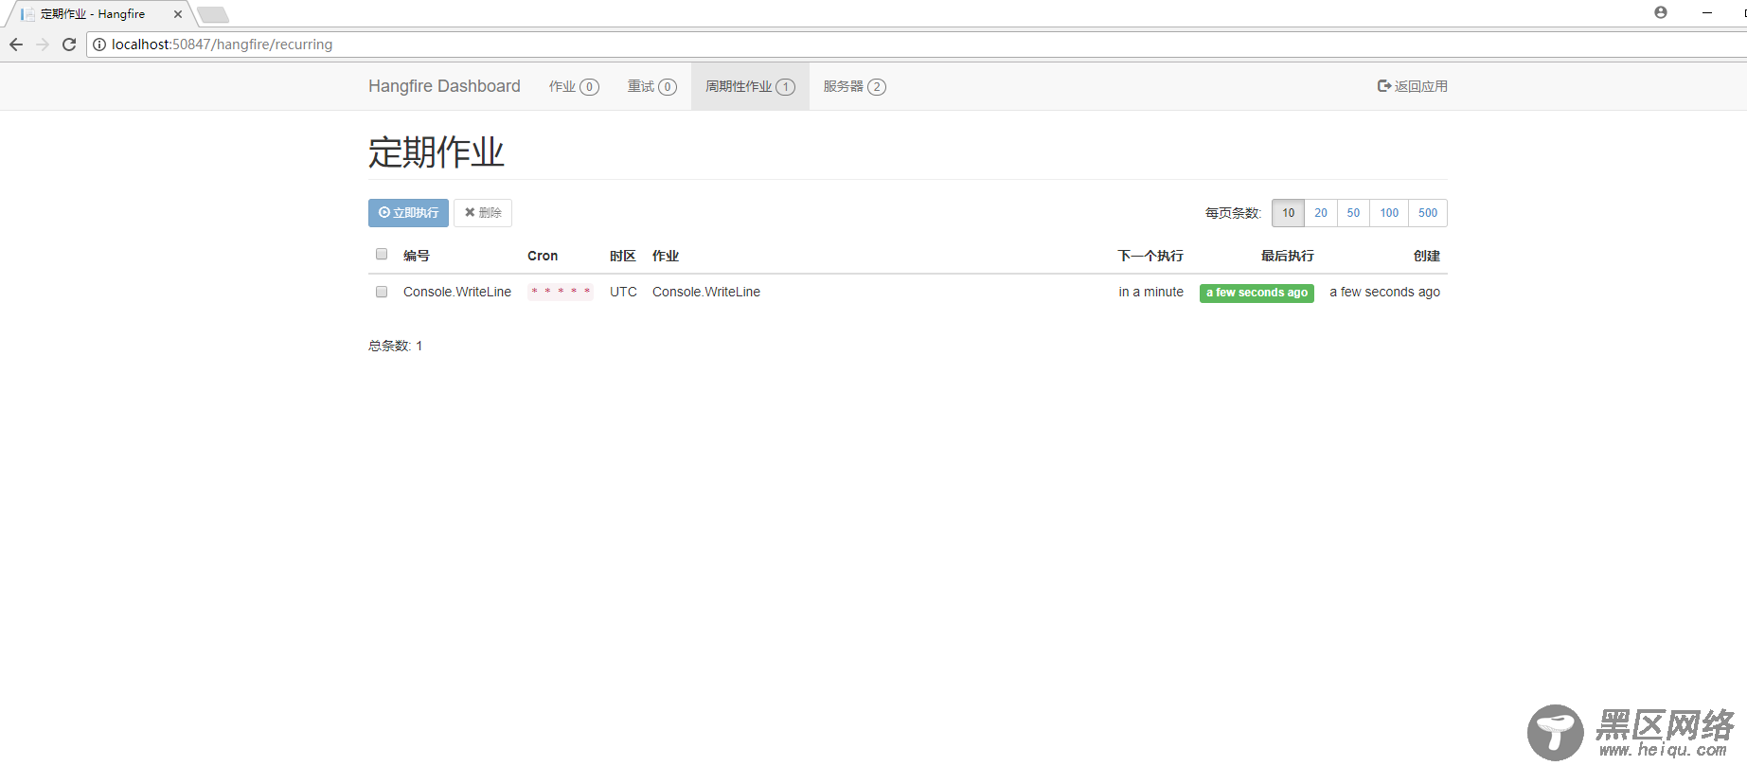The image size is (1747, 766).
Task: Click the 'in a minute' next execution cell
Action: point(1150,292)
